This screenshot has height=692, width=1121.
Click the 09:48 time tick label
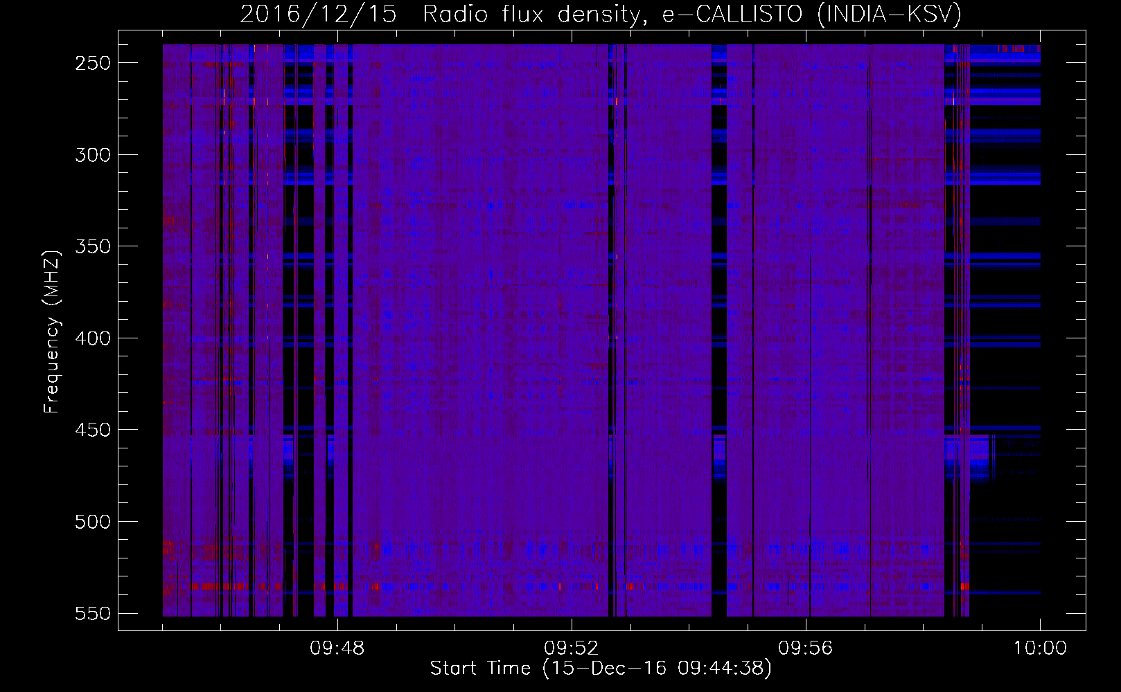tap(337, 648)
